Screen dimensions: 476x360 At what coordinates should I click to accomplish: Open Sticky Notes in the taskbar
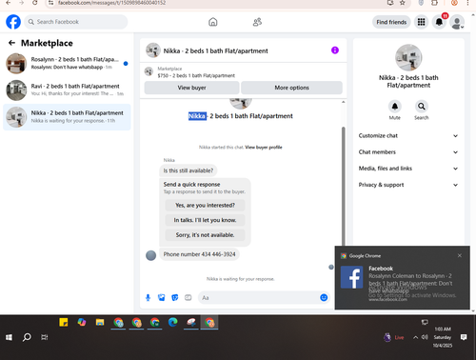pos(64,322)
